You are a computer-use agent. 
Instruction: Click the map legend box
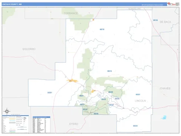click(x=15, y=124)
